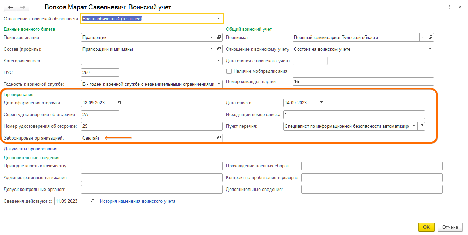Open the calendar for Дата списка
The height and width of the screenshot is (235, 468).
321,103
